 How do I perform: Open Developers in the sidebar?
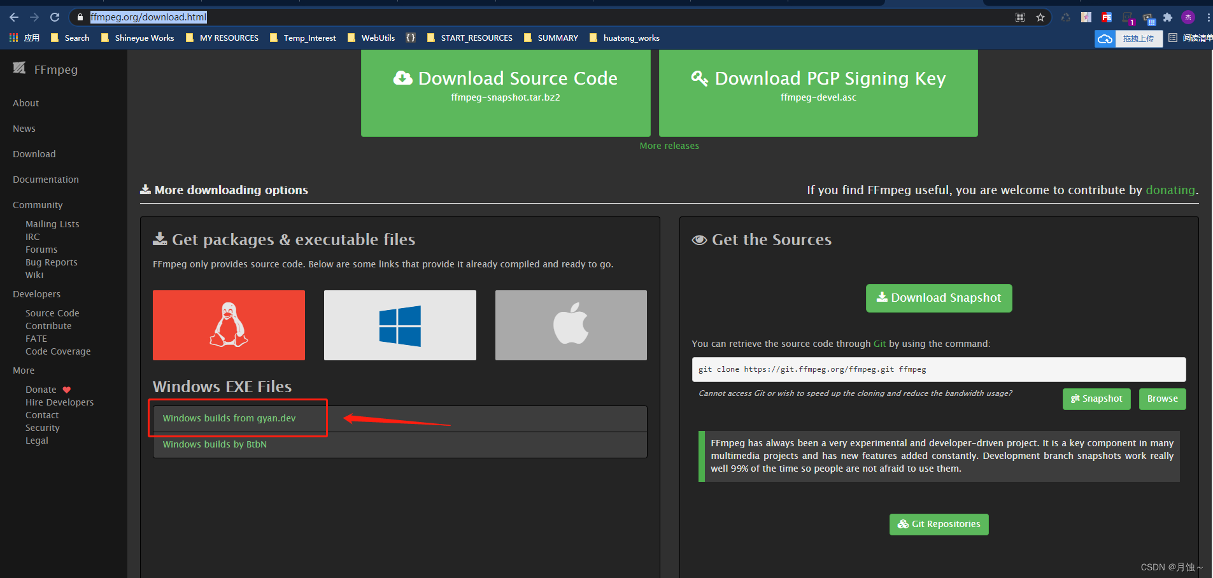(x=37, y=294)
